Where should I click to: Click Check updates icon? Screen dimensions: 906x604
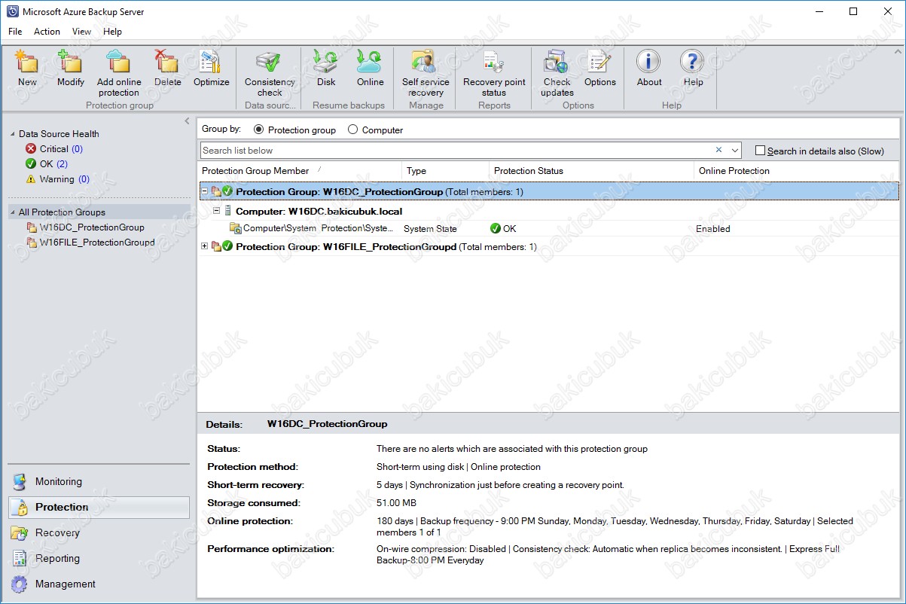pos(557,62)
